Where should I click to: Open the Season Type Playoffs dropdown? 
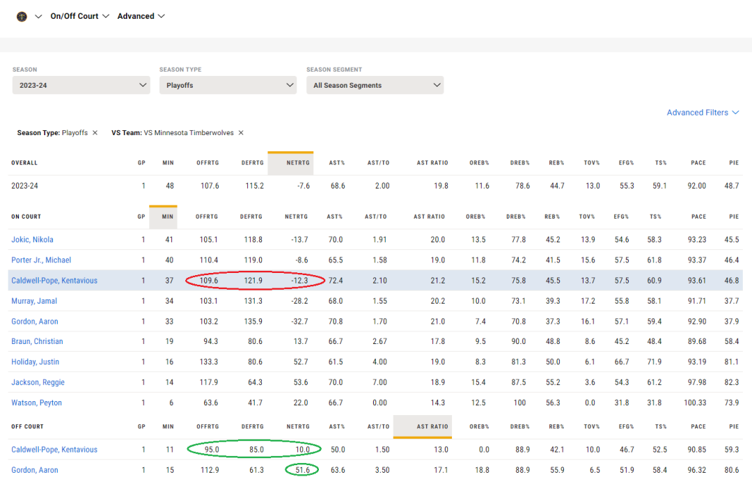pyautogui.click(x=228, y=85)
